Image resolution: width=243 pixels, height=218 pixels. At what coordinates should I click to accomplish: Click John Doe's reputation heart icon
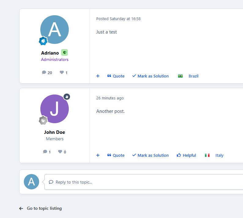[x=60, y=152]
